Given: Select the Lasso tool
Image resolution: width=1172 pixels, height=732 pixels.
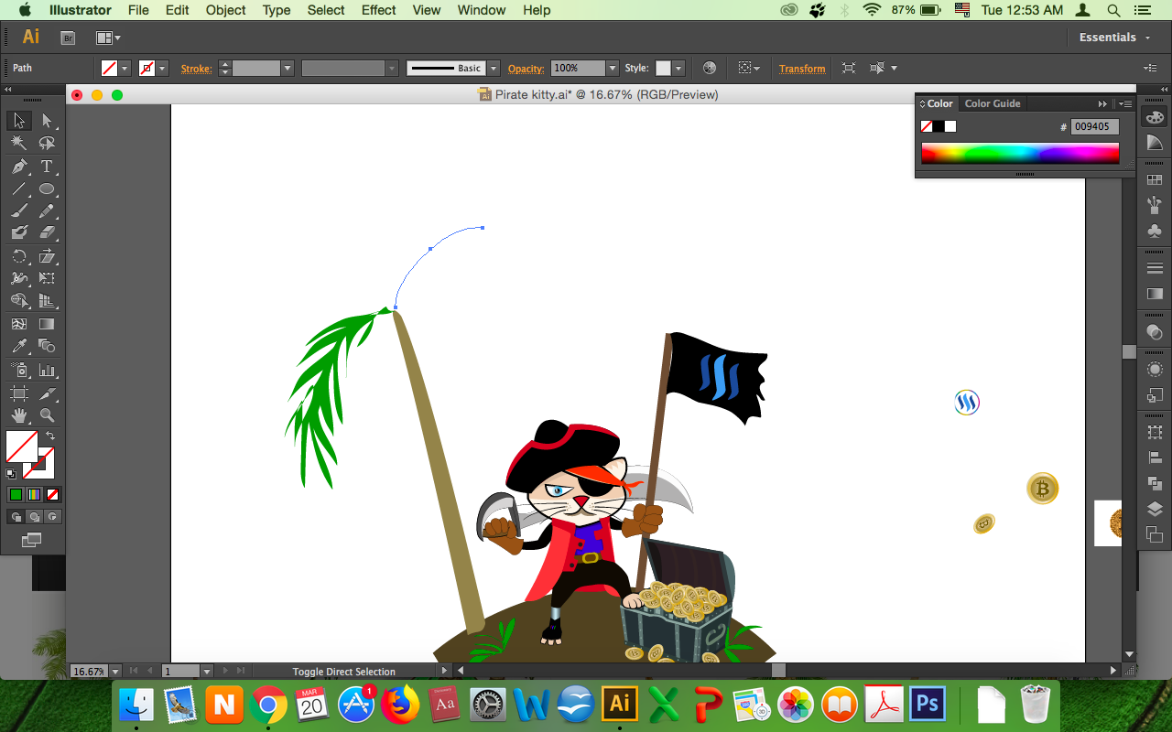Looking at the screenshot, I should coord(47,144).
